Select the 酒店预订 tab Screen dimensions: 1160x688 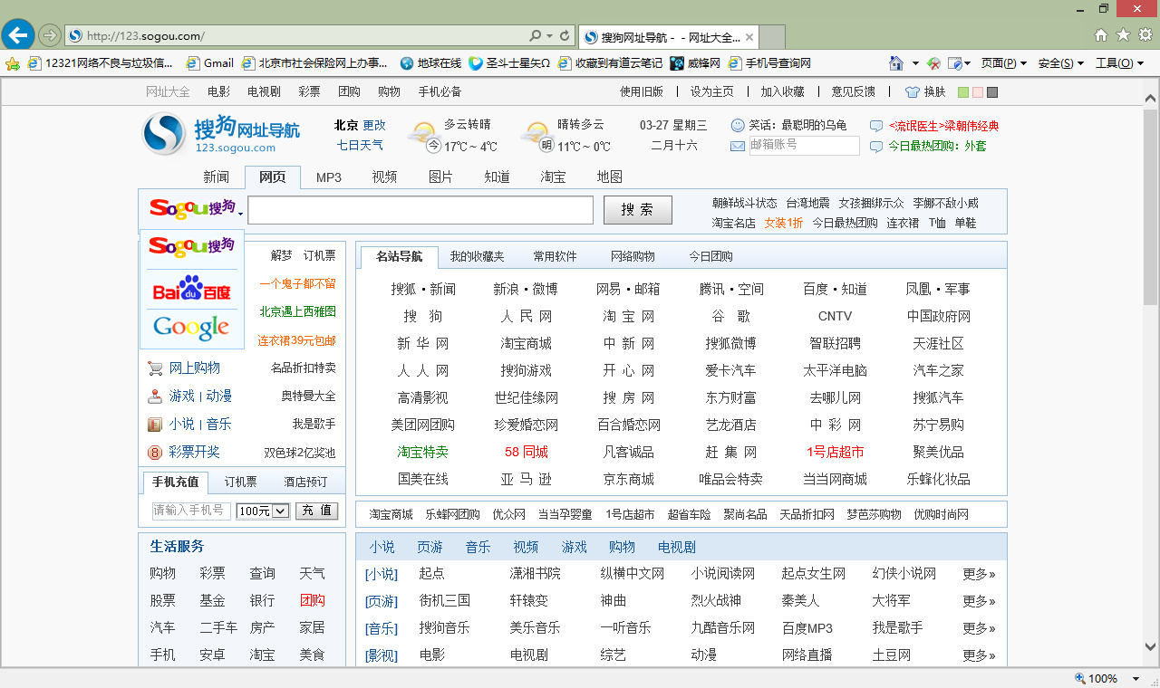tap(305, 482)
